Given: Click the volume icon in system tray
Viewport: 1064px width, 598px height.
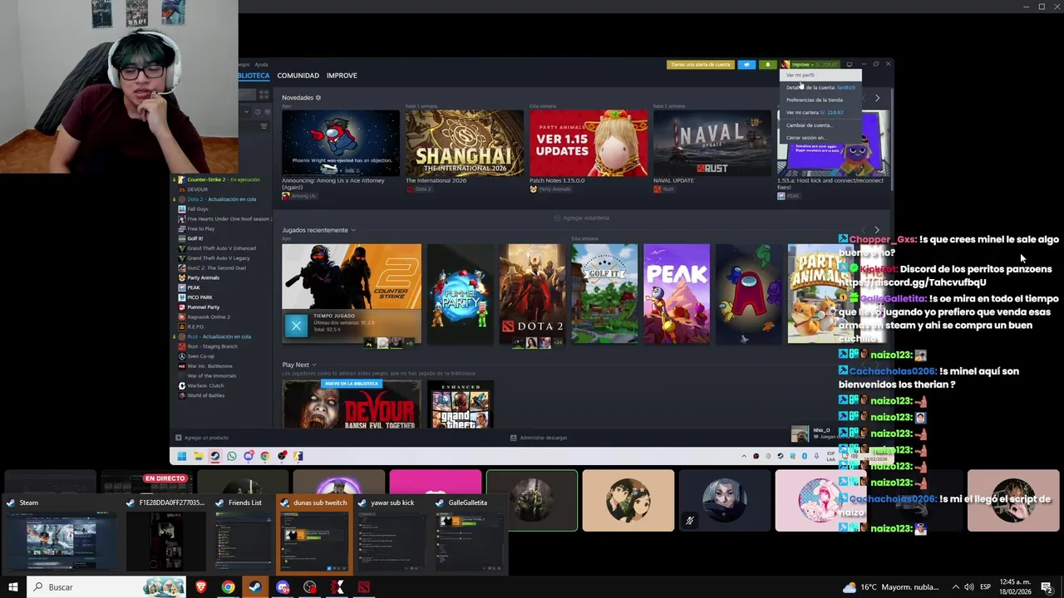Looking at the screenshot, I should coord(969,587).
